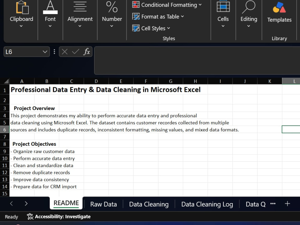
Task: Select row 6 text about duplicate records
Action: tap(124, 130)
